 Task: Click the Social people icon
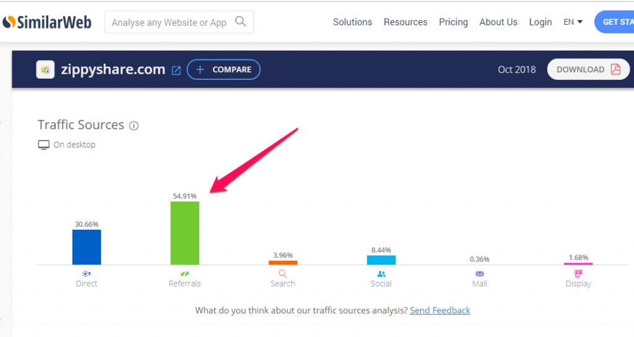pos(381,274)
